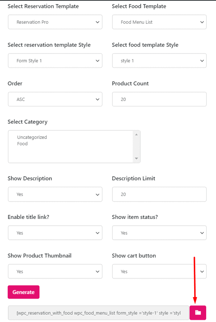Click the Product Count input field

(x=159, y=99)
